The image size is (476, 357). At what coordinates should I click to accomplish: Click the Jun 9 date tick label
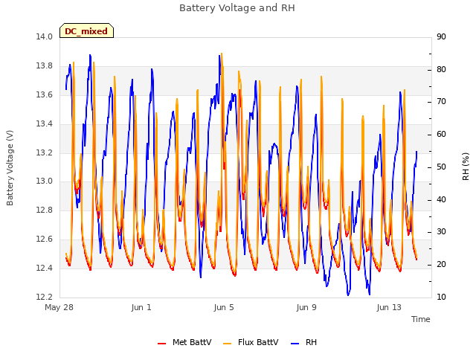click(x=306, y=307)
